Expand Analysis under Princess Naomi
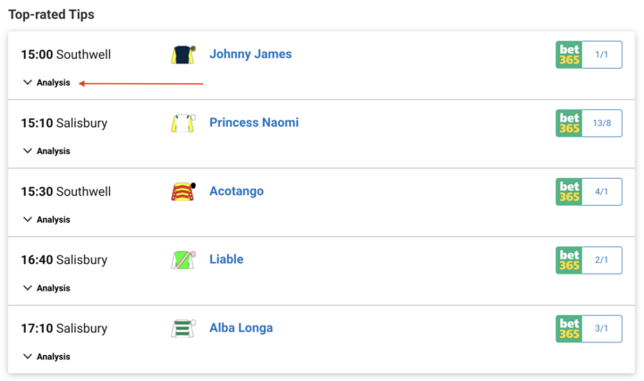The image size is (644, 381). point(47,151)
